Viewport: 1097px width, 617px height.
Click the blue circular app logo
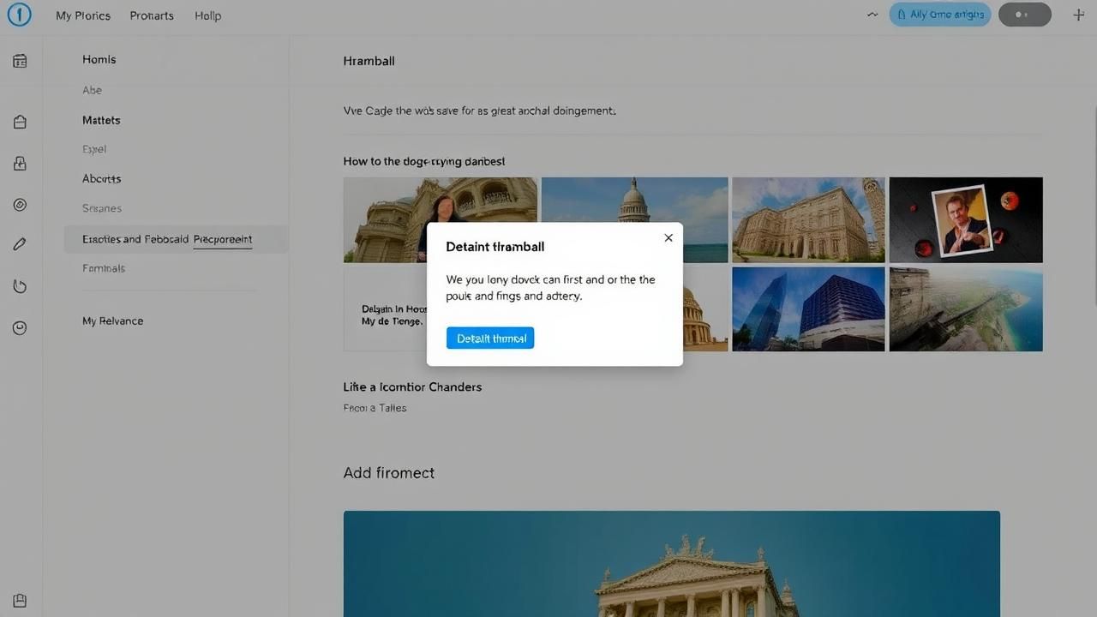19,15
